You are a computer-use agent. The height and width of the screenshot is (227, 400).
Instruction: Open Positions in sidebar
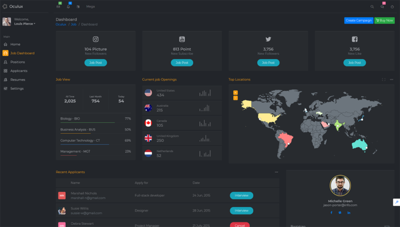18,62
